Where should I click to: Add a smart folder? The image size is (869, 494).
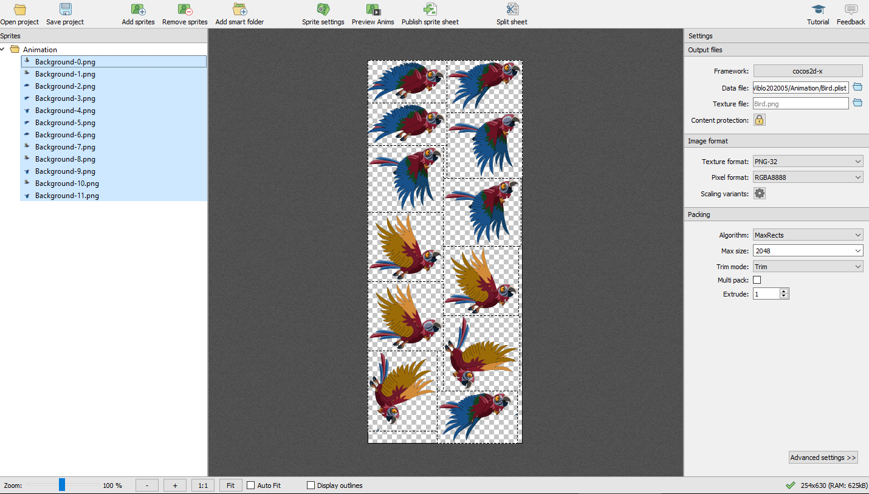(x=239, y=14)
